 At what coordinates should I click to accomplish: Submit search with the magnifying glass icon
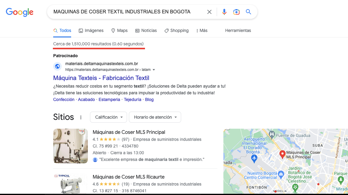pos(248,12)
